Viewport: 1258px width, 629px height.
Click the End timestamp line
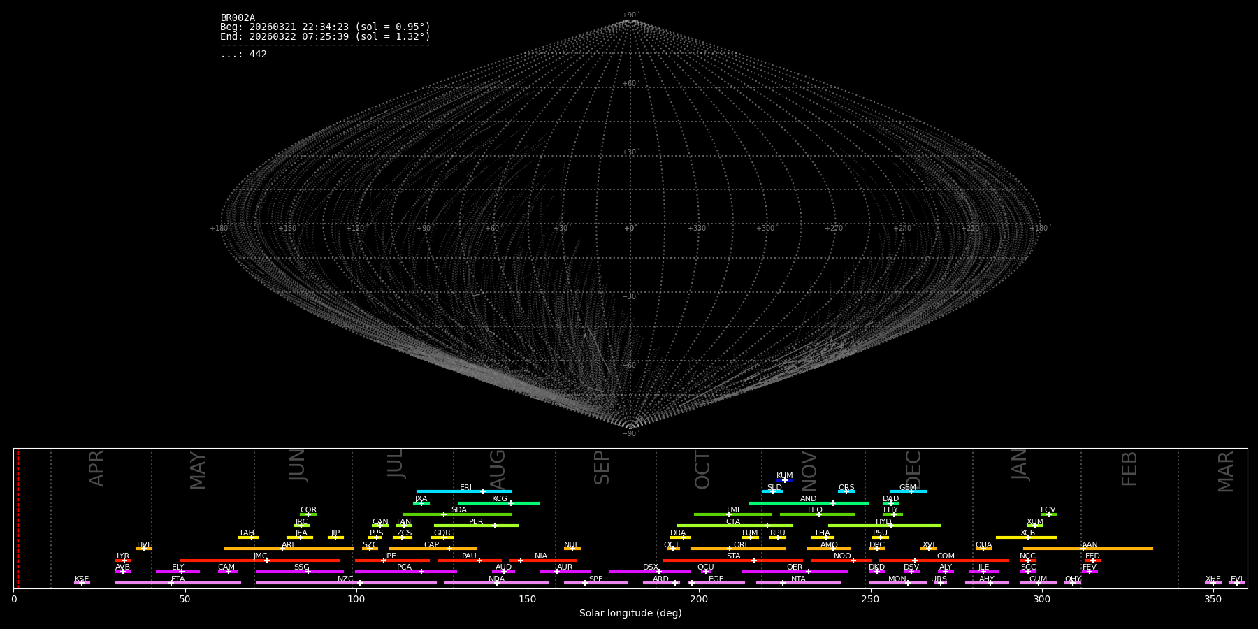tap(325, 37)
